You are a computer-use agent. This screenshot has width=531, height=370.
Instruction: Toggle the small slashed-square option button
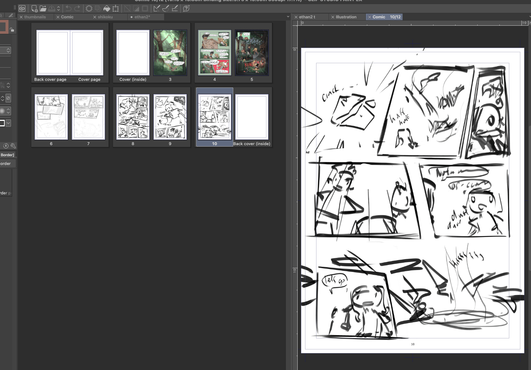pos(8,98)
